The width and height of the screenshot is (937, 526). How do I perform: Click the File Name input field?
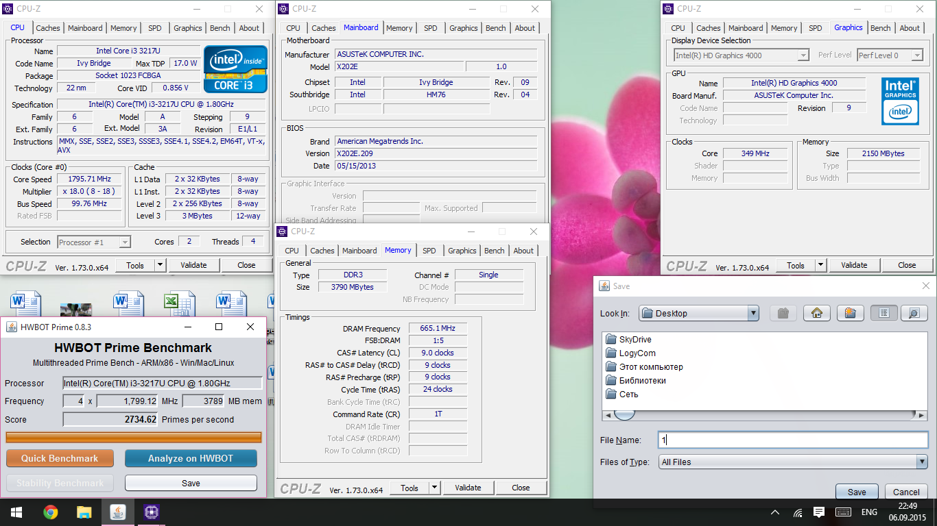[793, 440]
